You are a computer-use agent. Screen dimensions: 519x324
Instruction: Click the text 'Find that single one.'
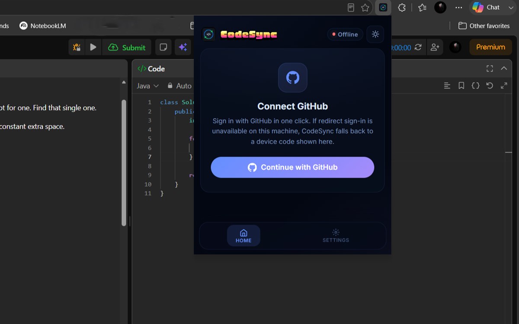pyautogui.click(x=65, y=108)
